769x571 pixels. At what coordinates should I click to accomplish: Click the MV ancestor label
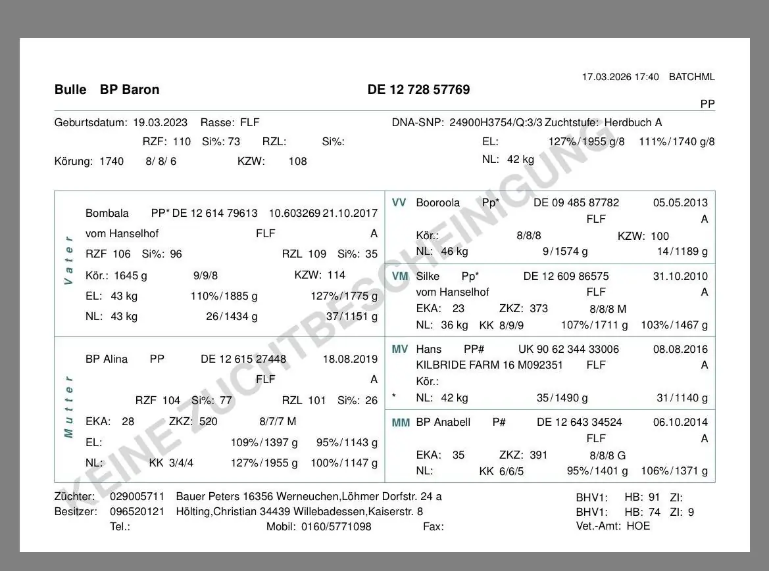click(x=400, y=350)
